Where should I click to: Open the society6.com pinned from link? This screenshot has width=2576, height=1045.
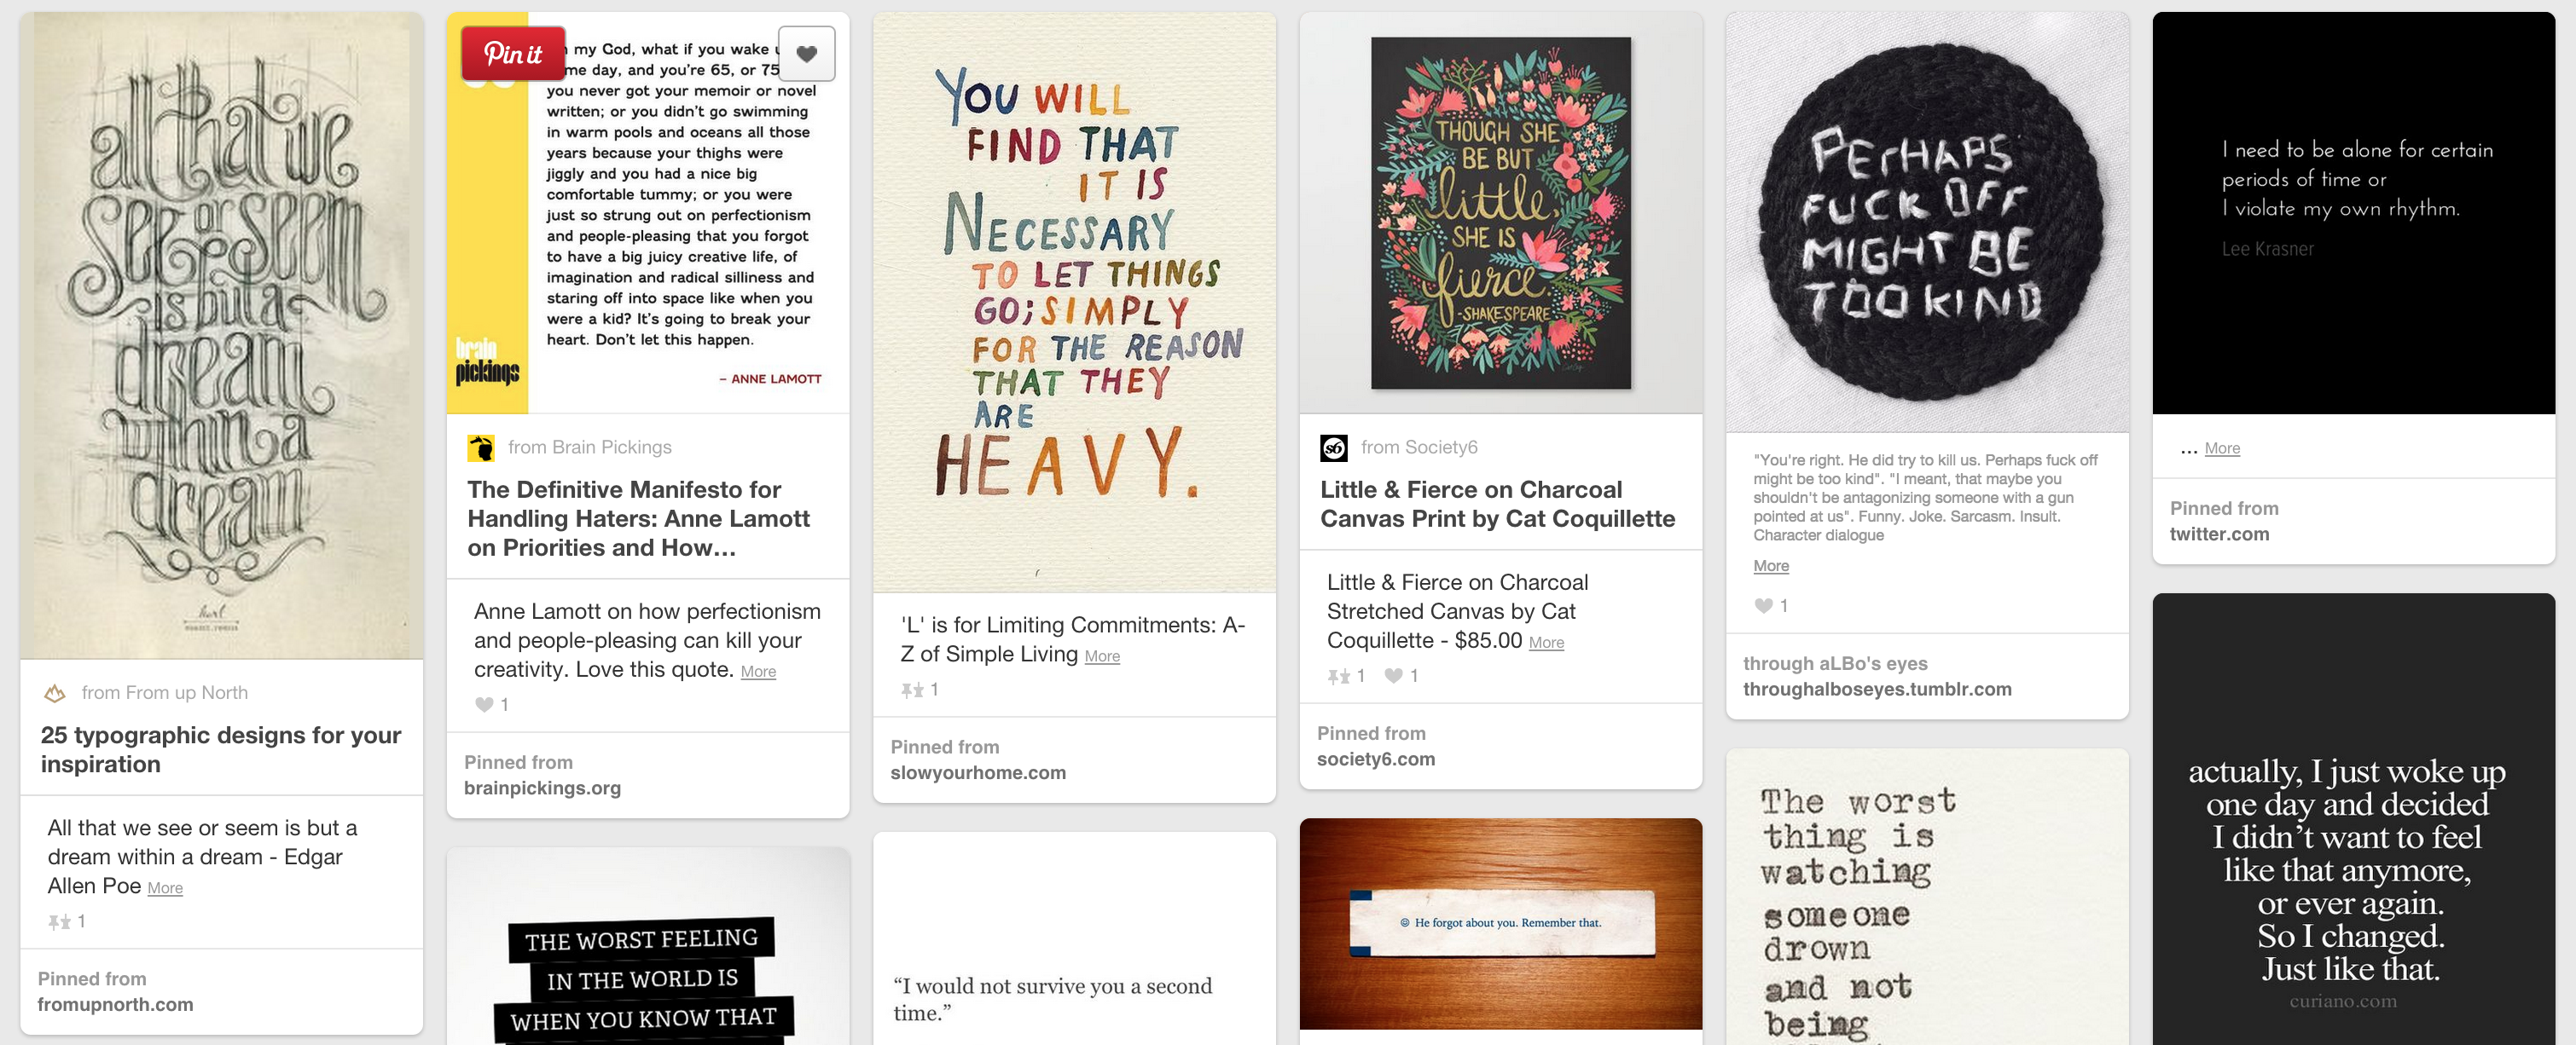(1376, 759)
